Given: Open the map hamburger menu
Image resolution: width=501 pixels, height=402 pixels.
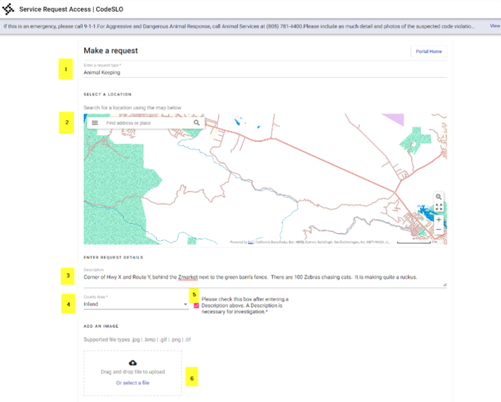Looking at the screenshot, I should coord(95,123).
